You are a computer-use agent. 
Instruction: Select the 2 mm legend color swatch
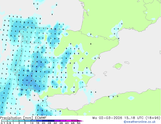pos(22,121)
